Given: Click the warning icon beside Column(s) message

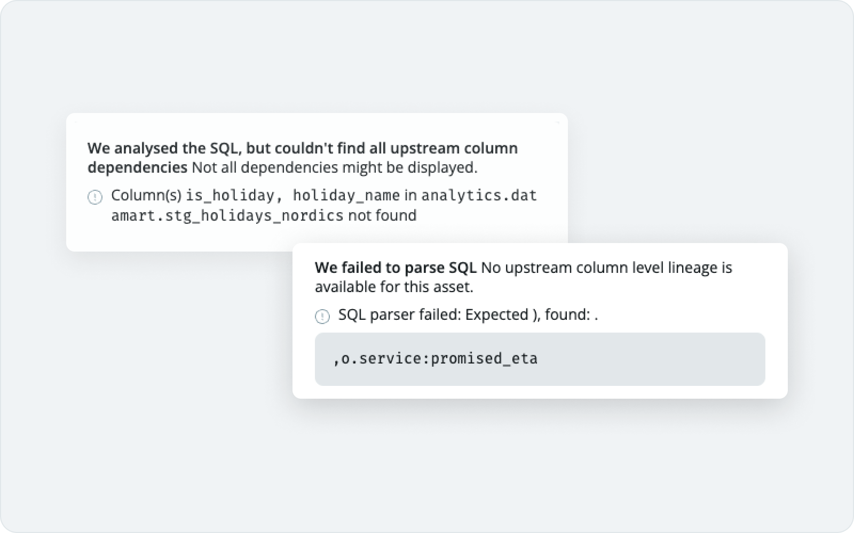Looking at the screenshot, I should 96,198.
